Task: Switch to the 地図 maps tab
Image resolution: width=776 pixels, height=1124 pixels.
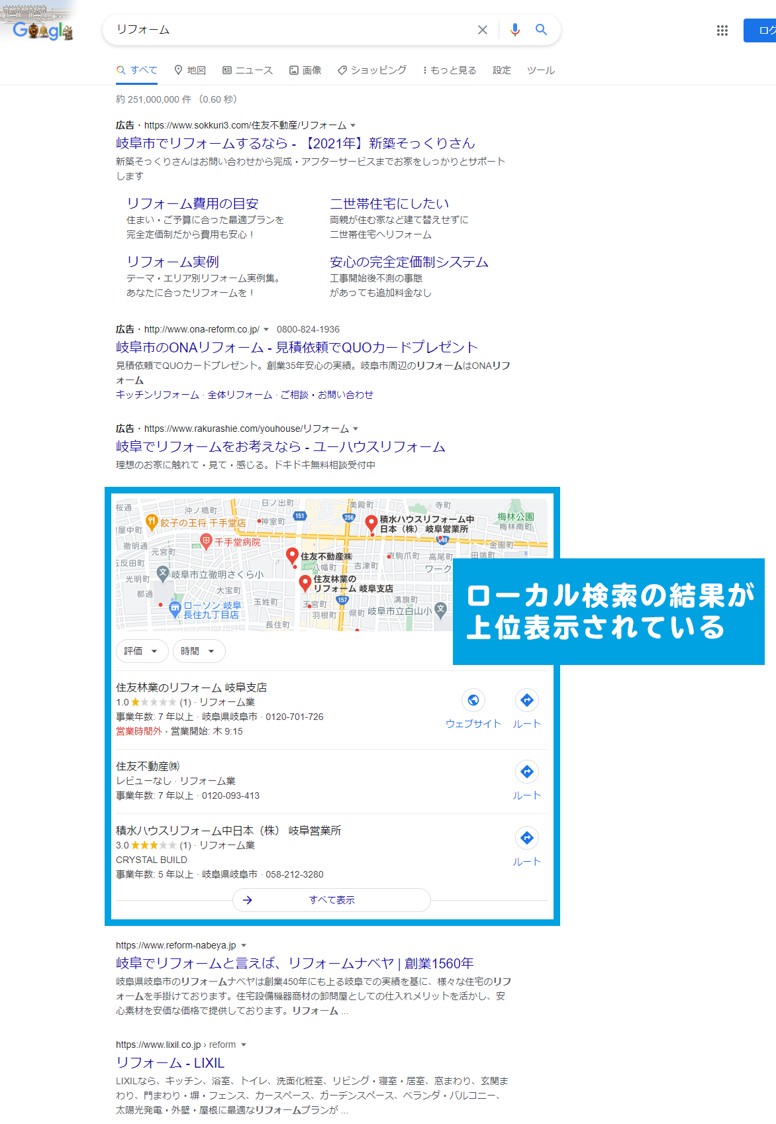Action: pyautogui.click(x=190, y=70)
